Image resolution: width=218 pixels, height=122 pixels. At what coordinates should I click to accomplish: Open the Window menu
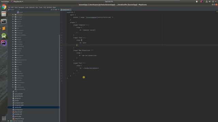pos(49,7)
